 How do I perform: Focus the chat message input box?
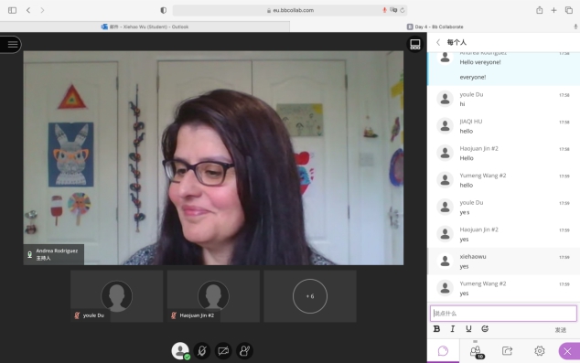(503, 313)
